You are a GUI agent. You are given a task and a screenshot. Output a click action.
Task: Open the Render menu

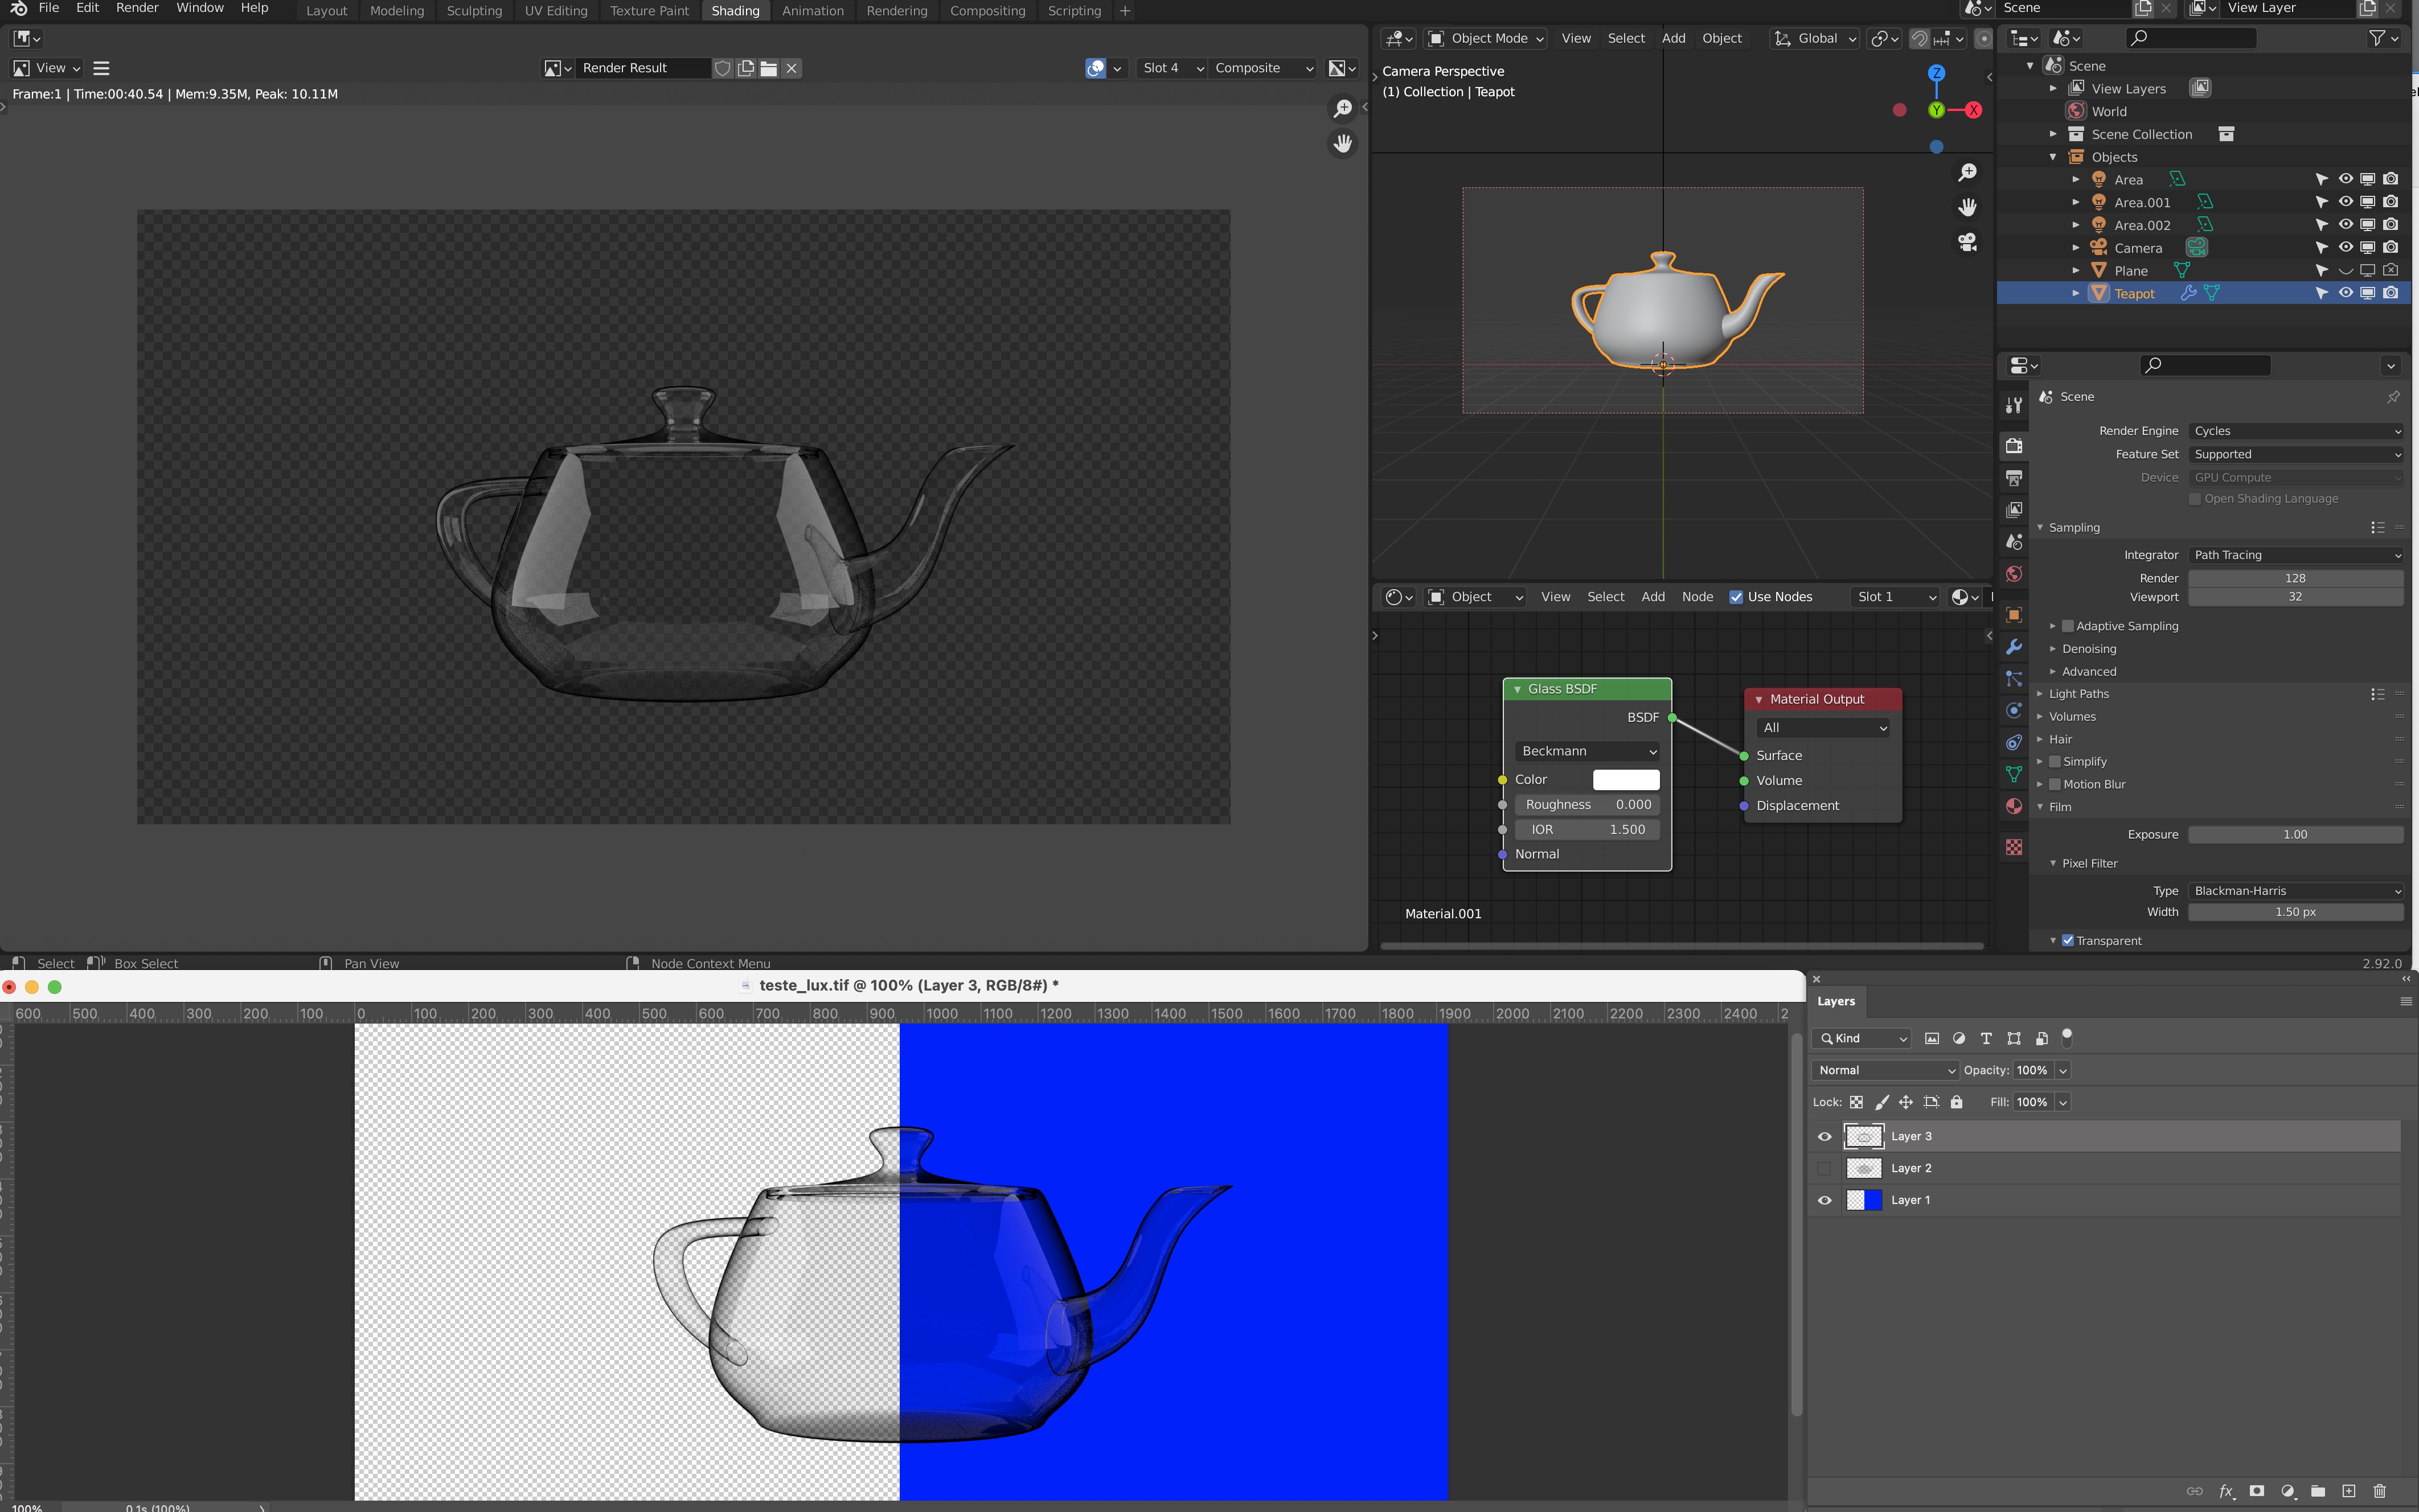pos(137,8)
